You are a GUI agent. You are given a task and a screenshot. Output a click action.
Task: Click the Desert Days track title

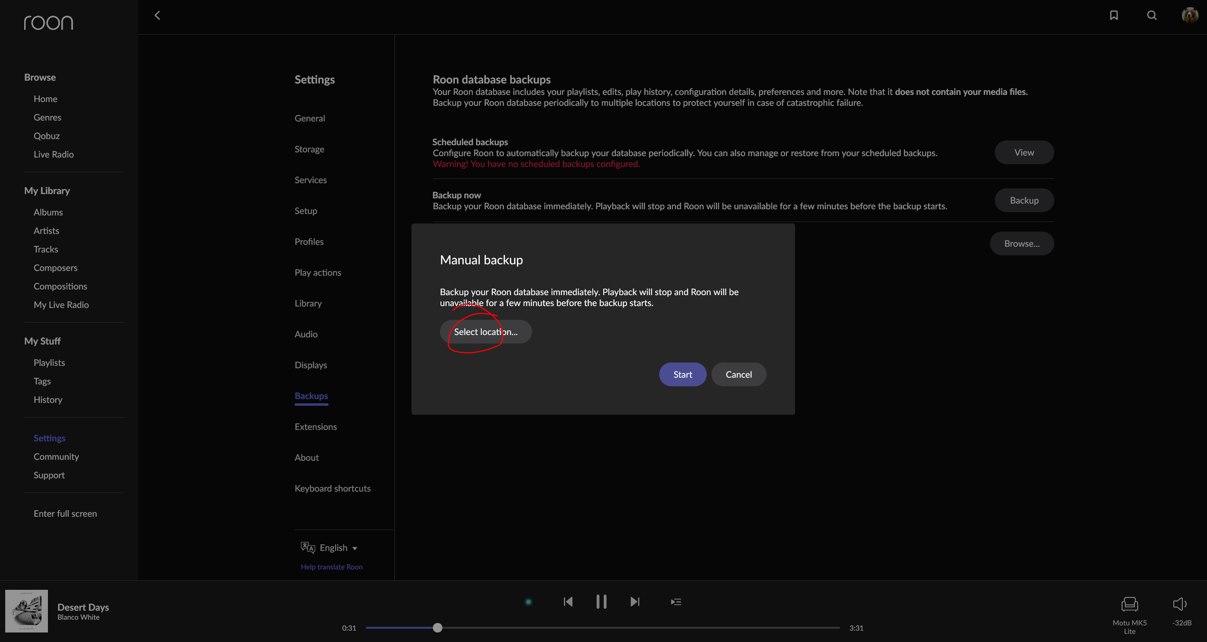pyautogui.click(x=83, y=607)
